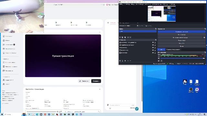
Task: Open the Файл menu in OBS
Action: [121, 4]
